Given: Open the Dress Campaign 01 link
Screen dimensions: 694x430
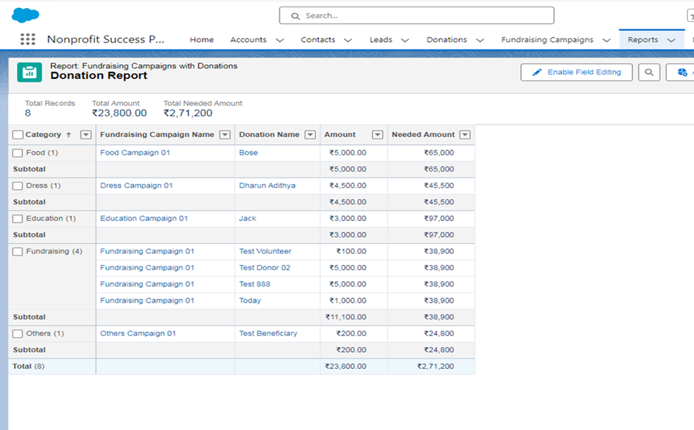Looking at the screenshot, I should [x=136, y=186].
